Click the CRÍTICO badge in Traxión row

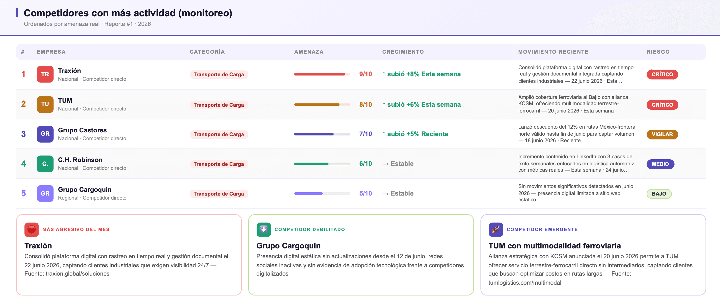[x=662, y=74]
